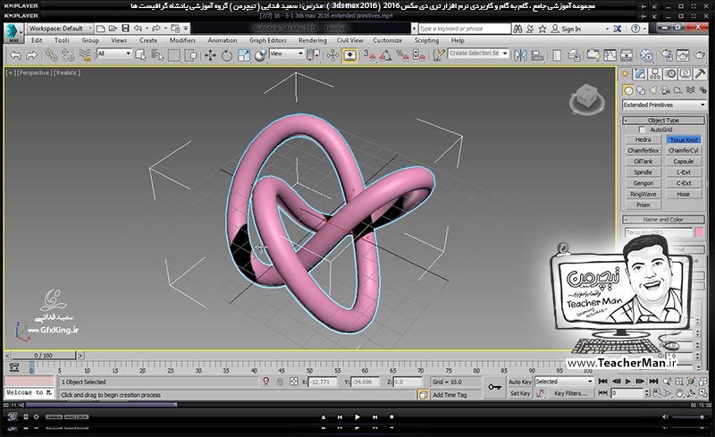
Task: Click the Capsule object button
Action: 684,162
